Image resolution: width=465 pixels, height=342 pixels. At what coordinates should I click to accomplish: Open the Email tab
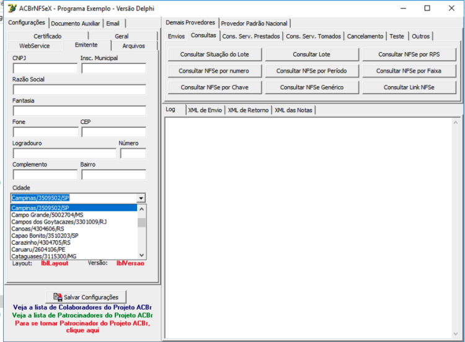(x=113, y=24)
